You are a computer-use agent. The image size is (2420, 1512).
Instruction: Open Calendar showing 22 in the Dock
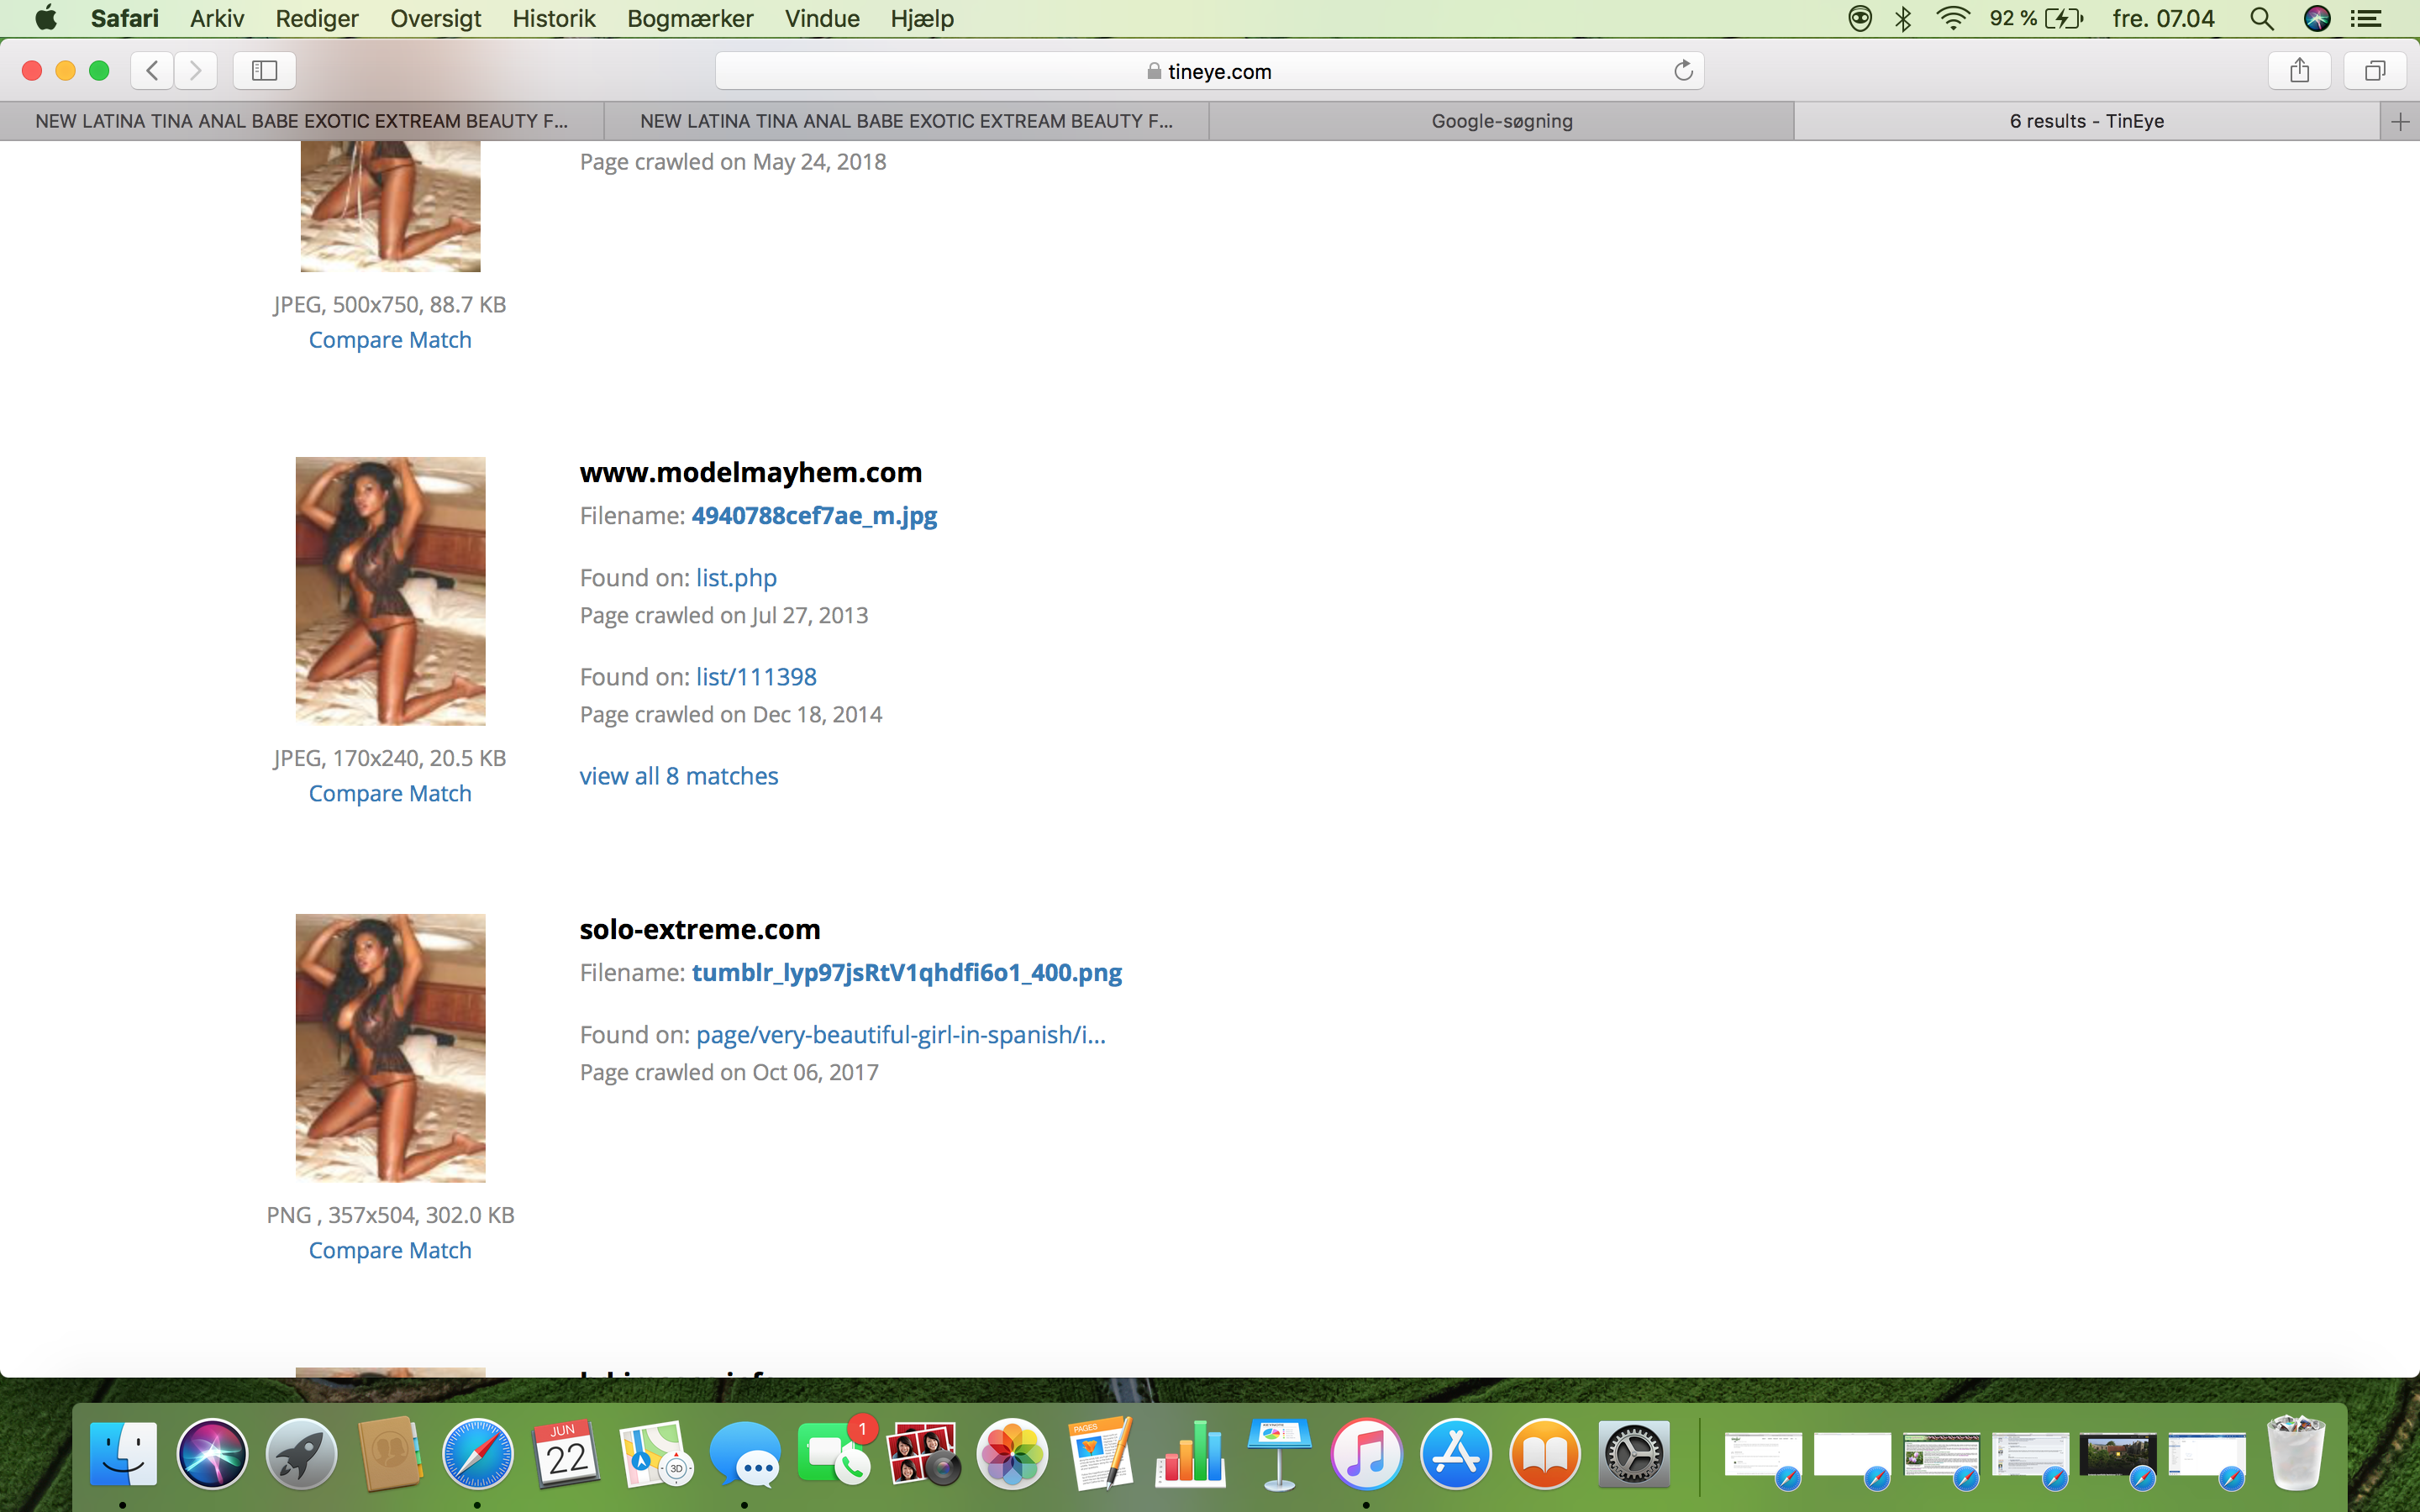tap(566, 1454)
